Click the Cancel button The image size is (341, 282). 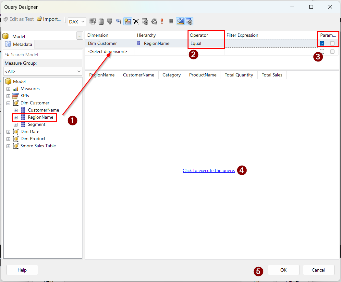pos(318,270)
